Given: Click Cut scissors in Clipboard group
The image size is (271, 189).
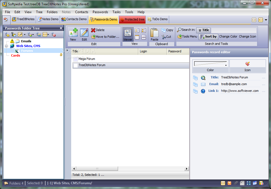Looking at the screenshot, I should click(166, 37).
